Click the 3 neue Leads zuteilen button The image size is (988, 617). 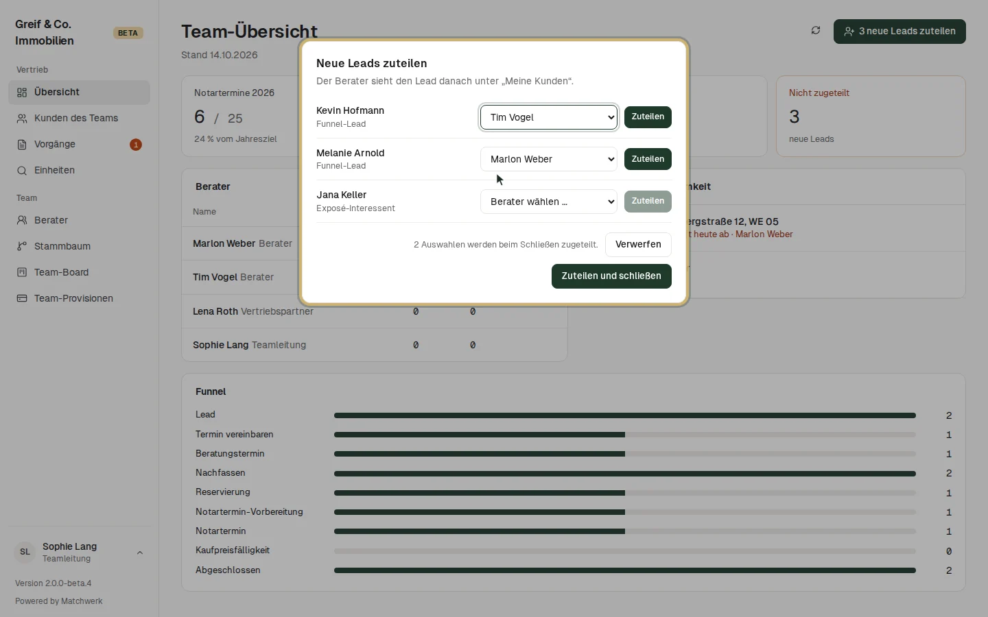899,32
